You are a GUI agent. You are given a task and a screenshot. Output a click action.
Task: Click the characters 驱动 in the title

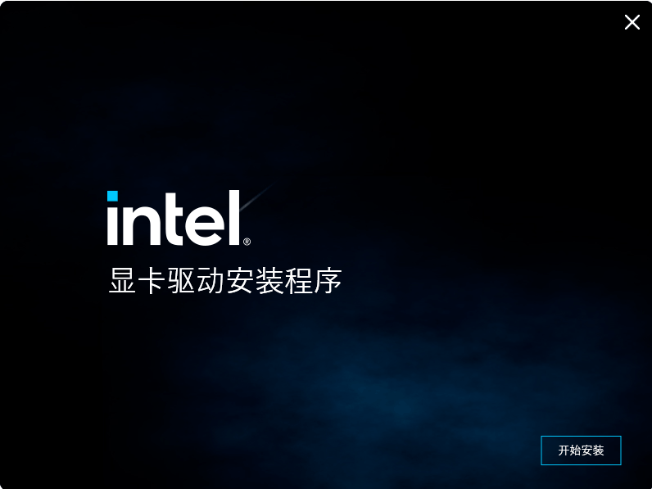[196, 281]
